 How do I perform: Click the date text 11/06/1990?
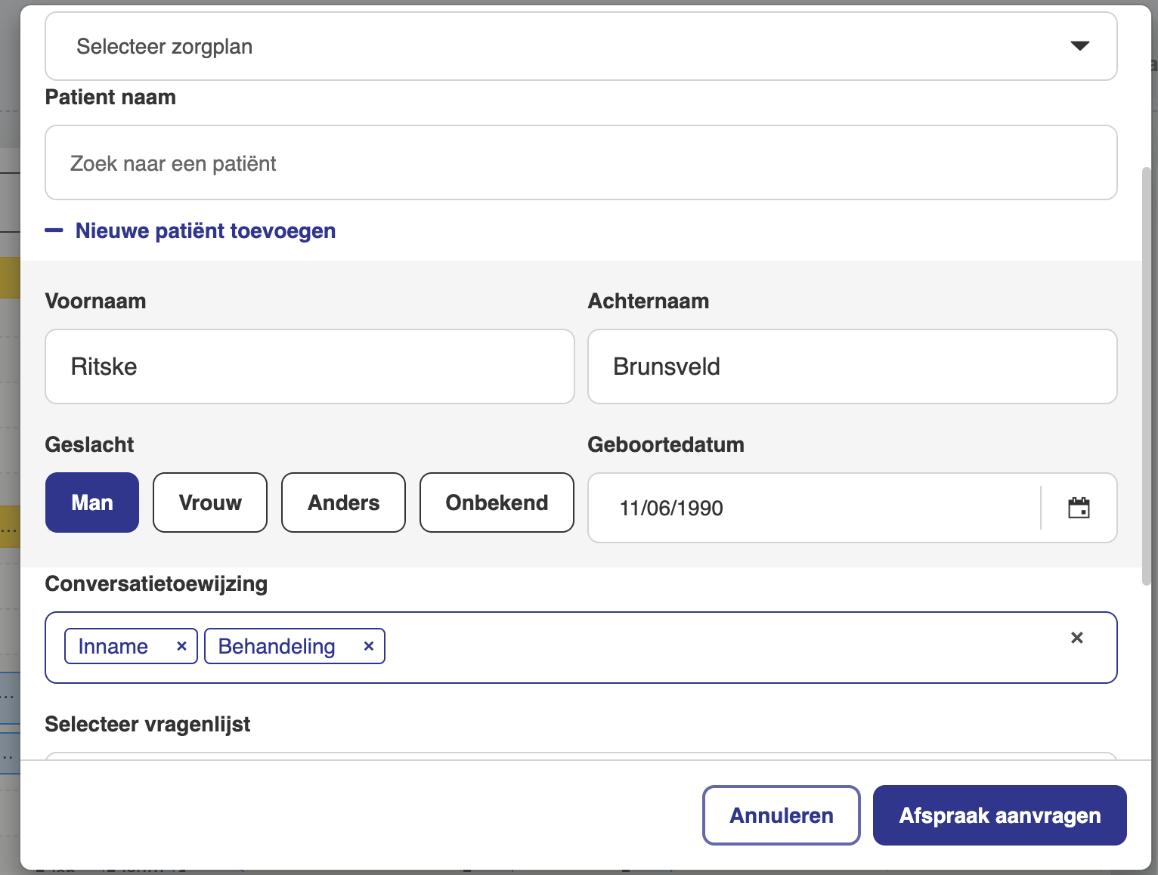(671, 509)
